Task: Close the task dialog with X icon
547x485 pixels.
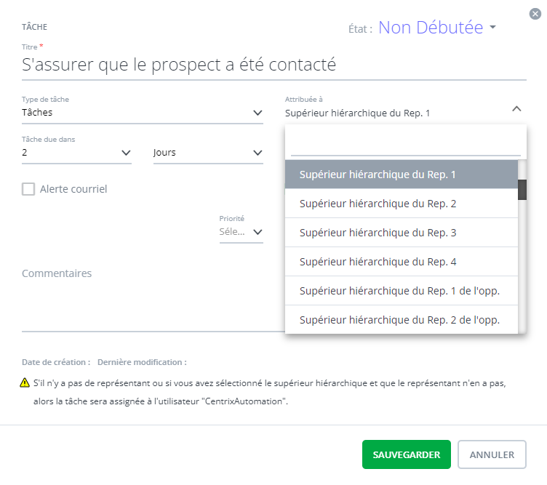Action: click(x=535, y=13)
